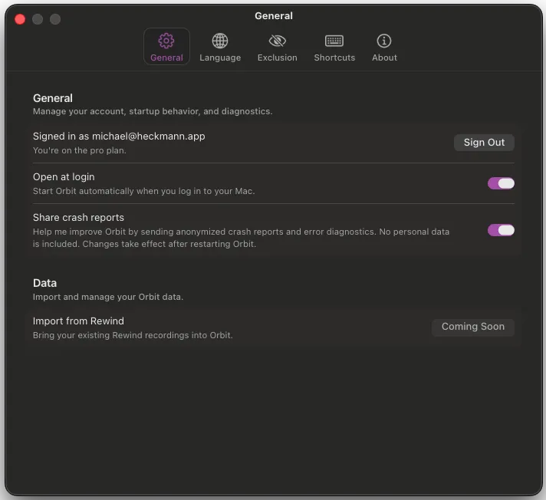Click the window title General

click(x=274, y=16)
